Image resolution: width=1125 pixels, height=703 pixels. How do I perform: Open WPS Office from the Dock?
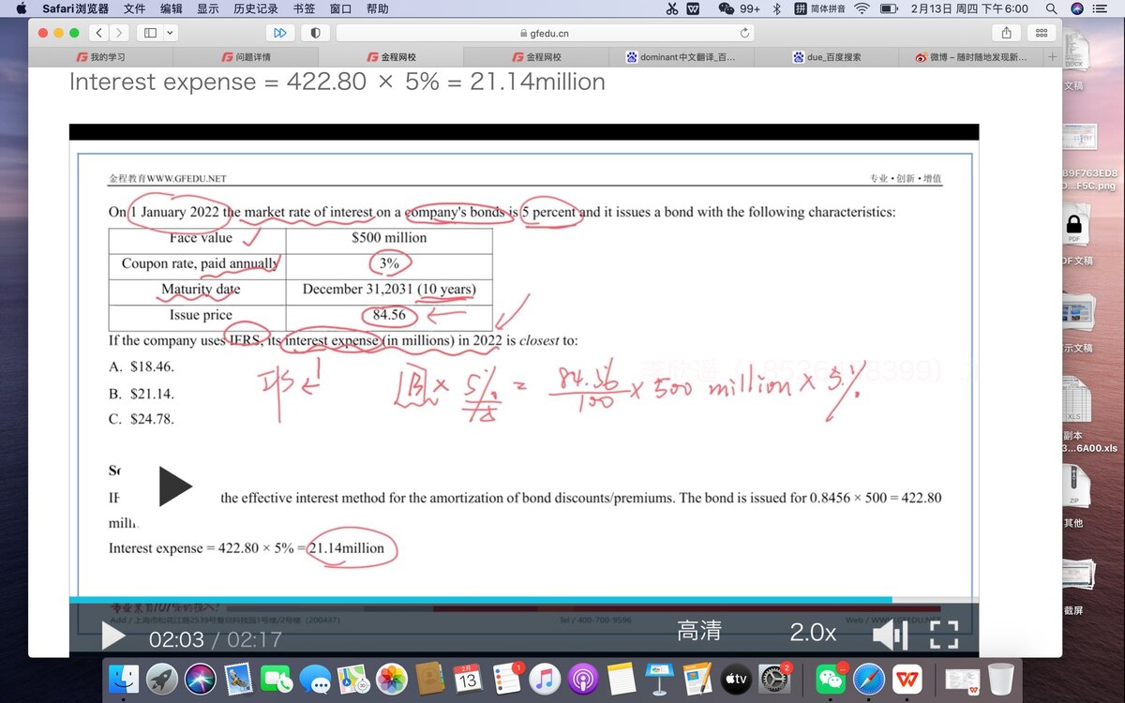click(x=907, y=679)
